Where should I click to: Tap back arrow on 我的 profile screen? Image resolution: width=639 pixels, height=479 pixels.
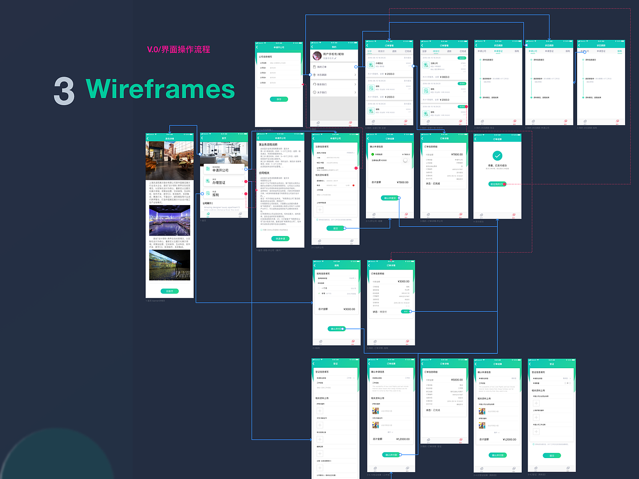tap(312, 47)
